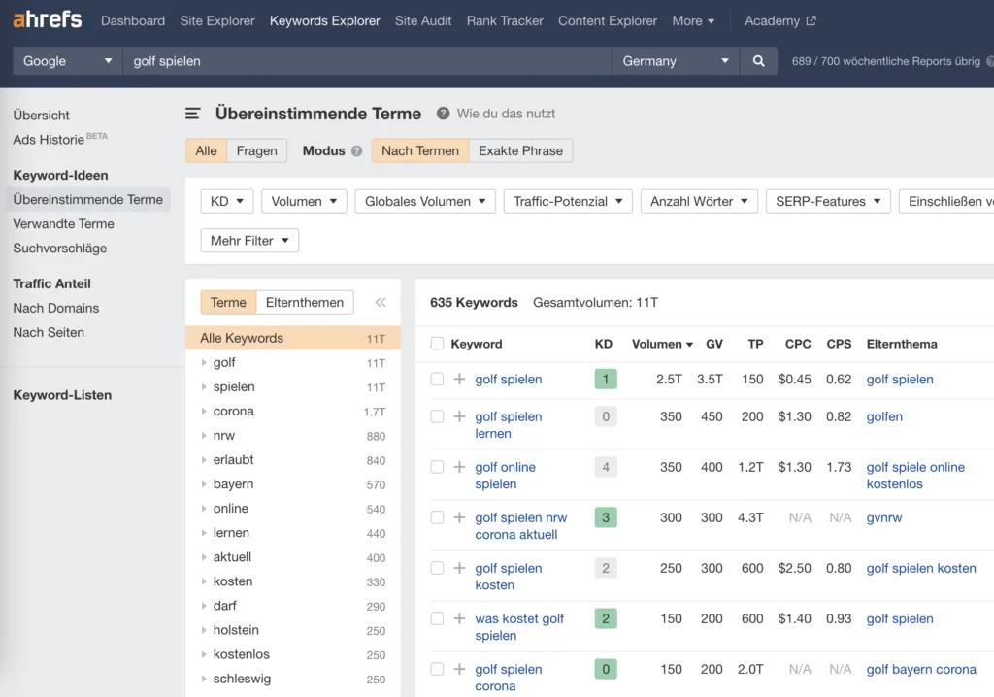
Task: Select the Terme tab
Action: (x=228, y=303)
